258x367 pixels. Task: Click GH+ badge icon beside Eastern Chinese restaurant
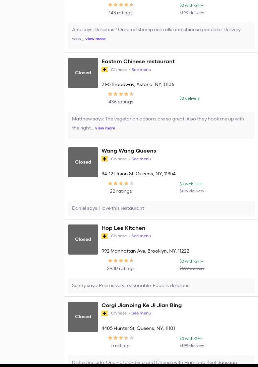[x=105, y=70]
